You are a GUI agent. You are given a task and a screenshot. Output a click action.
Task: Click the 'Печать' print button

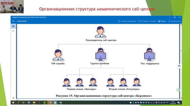coord(162,21)
